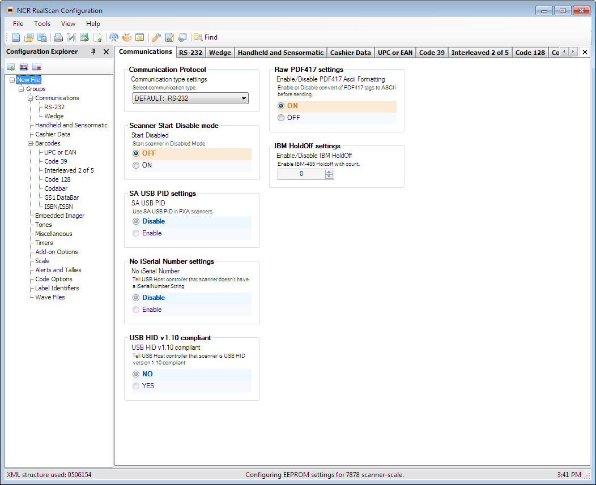
Task: Switch to the Handheld and Sensormatic tab
Action: click(x=280, y=53)
